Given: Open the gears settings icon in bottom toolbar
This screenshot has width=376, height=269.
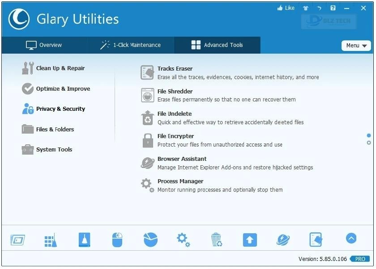Looking at the screenshot, I should tap(183, 240).
